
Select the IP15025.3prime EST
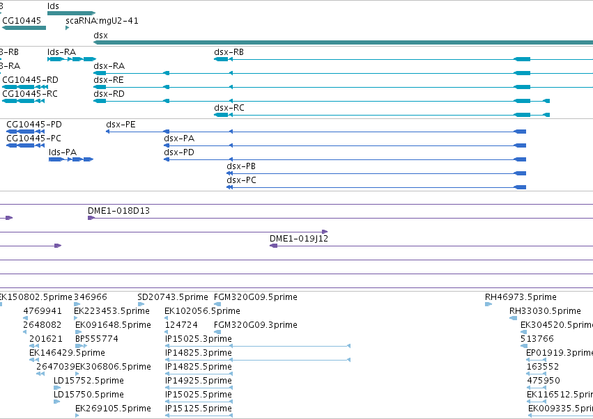[258, 346]
